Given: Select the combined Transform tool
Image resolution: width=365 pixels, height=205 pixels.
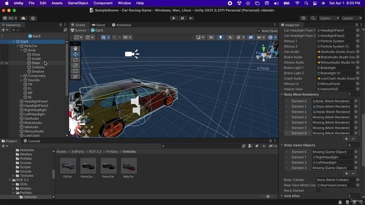Looking at the screenshot, I should tap(75, 77).
